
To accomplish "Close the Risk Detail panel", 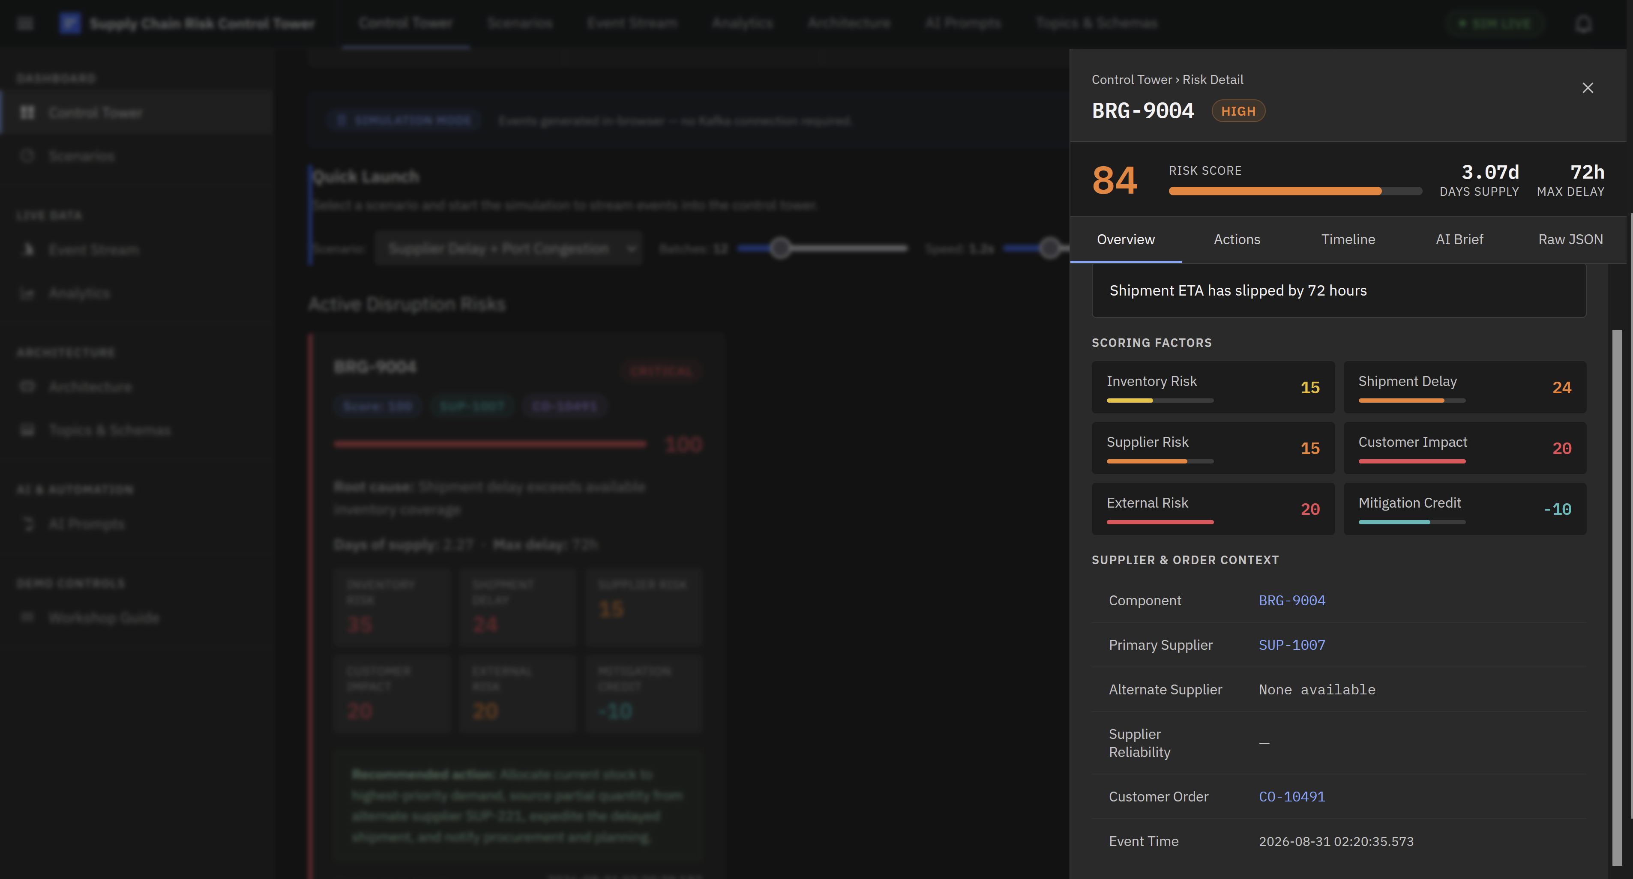I will click(1587, 88).
